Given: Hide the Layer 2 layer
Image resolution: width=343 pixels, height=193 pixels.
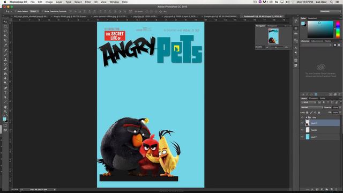Looking at the screenshot, I should point(302,123).
